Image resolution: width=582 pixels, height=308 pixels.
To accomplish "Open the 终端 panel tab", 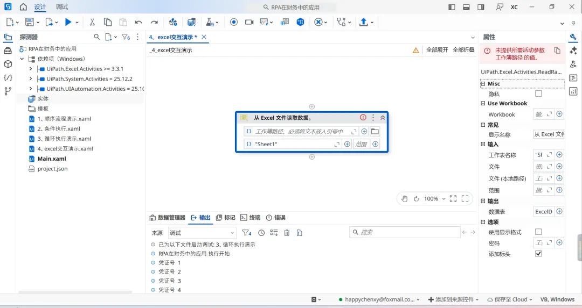I will tap(251, 218).
